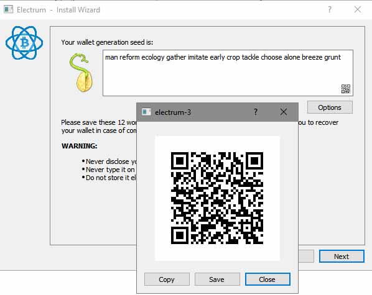The height and width of the screenshot is (295, 372).
Task: Click the 'Please save these 12' text line
Action: pos(99,122)
